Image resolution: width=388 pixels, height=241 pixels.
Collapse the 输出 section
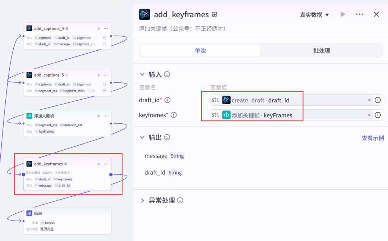pos(142,137)
